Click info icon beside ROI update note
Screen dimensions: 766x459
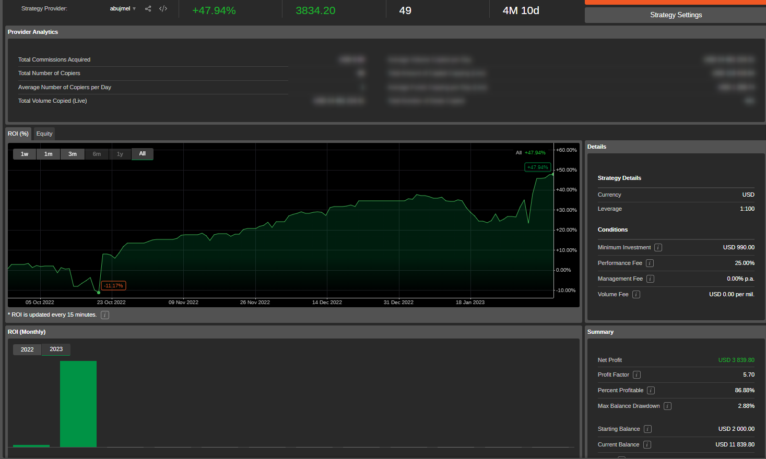tap(105, 315)
